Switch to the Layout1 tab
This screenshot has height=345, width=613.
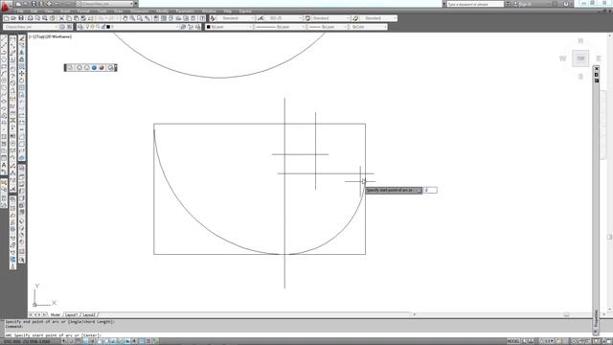(71, 314)
